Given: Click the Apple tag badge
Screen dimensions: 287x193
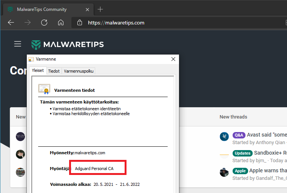Looking at the screenshot, I should click(x=240, y=171).
